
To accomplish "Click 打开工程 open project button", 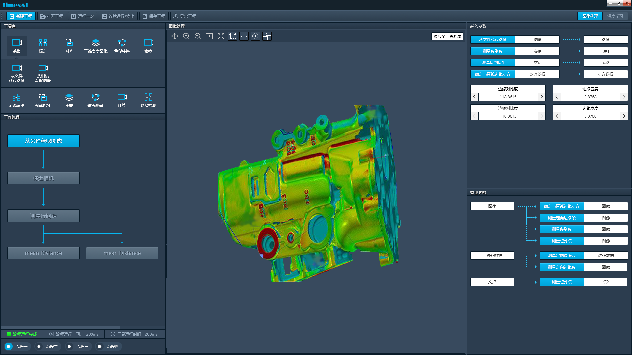I will click(52, 16).
